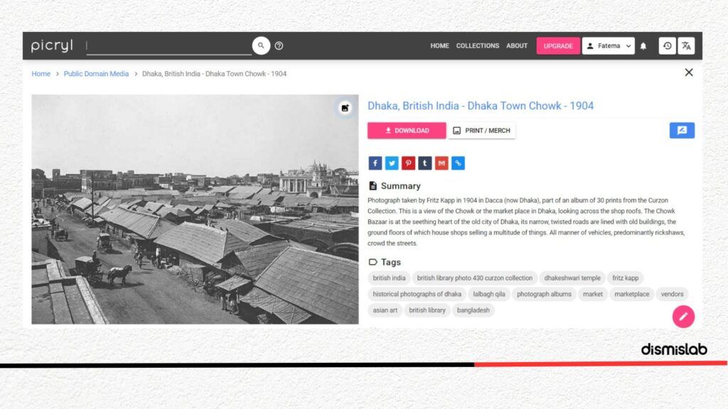
Task: Select the 'dhakeshwari temple' tag
Action: (572, 278)
